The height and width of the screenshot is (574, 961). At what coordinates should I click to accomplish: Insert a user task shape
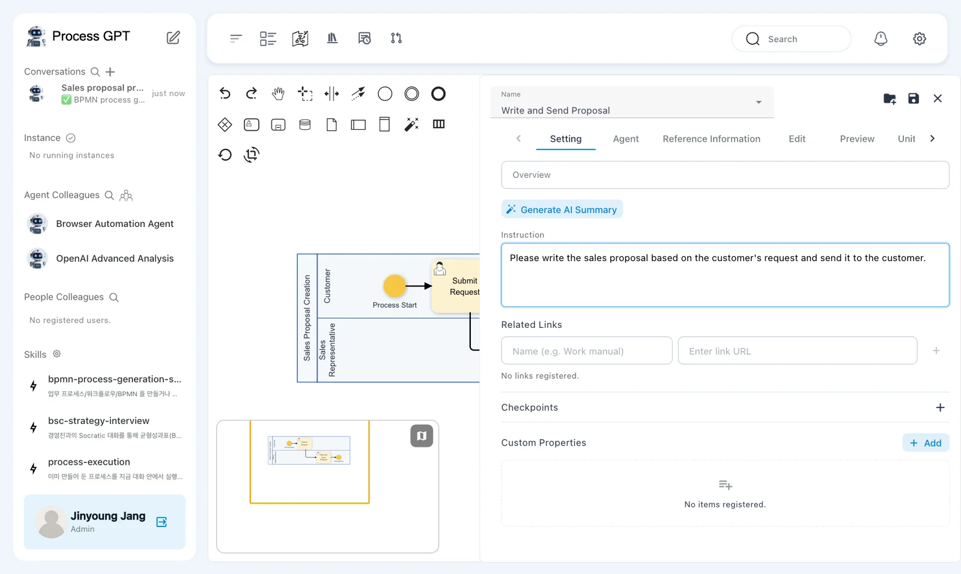coord(252,124)
